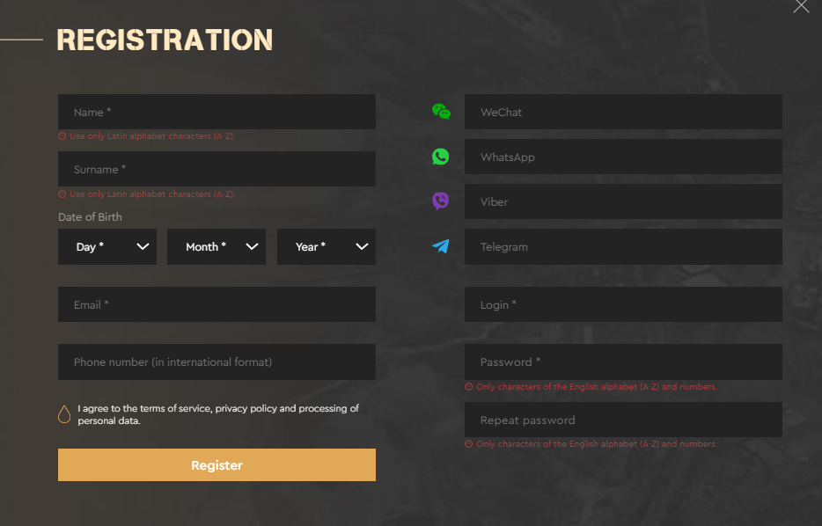822x526 pixels.
Task: Click the Repeat password field
Action: tap(623, 420)
